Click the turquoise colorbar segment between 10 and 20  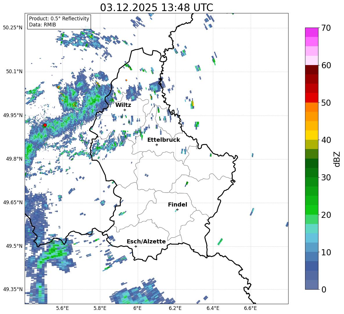[311, 229]
